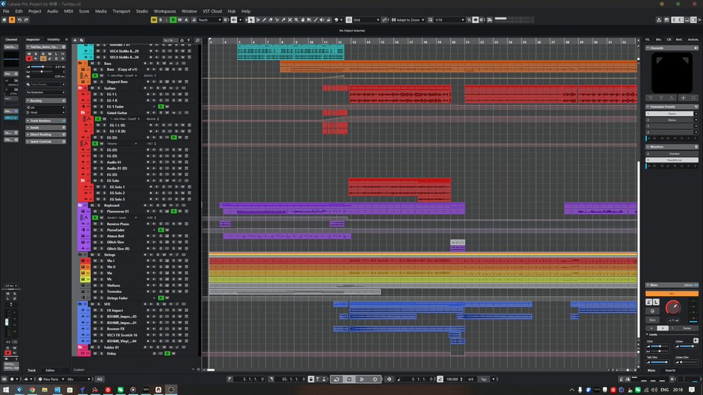
Task: Toggle the global Mute M state button
Action: 154,20
